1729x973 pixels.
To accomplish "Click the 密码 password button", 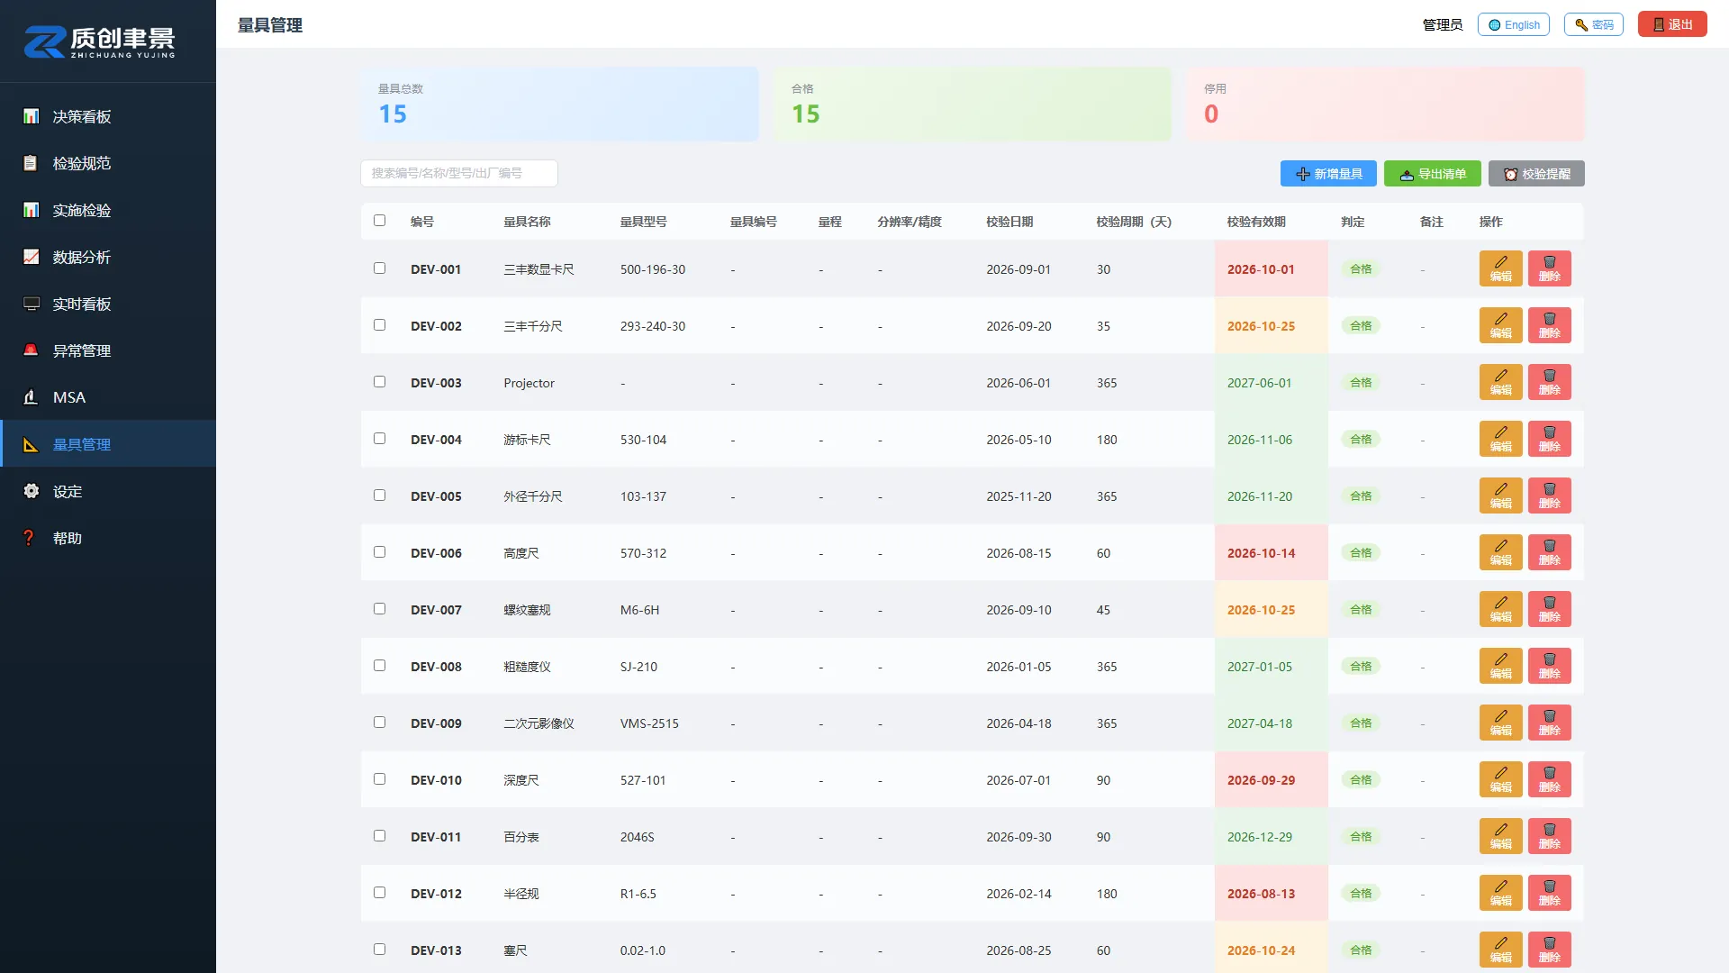I will (x=1594, y=24).
